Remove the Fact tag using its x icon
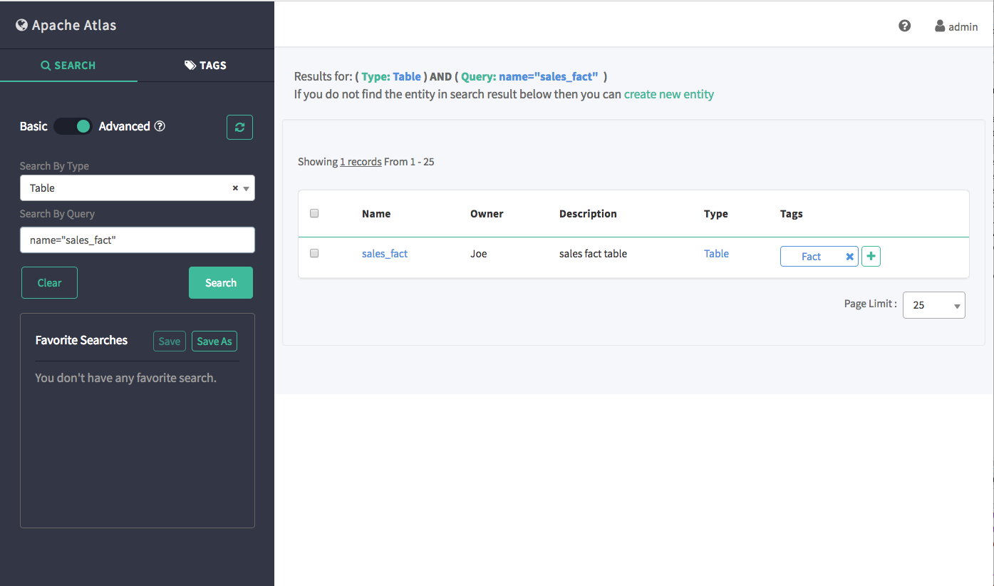This screenshot has height=586, width=994. pos(849,257)
